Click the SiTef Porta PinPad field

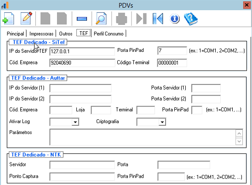tap(172, 50)
